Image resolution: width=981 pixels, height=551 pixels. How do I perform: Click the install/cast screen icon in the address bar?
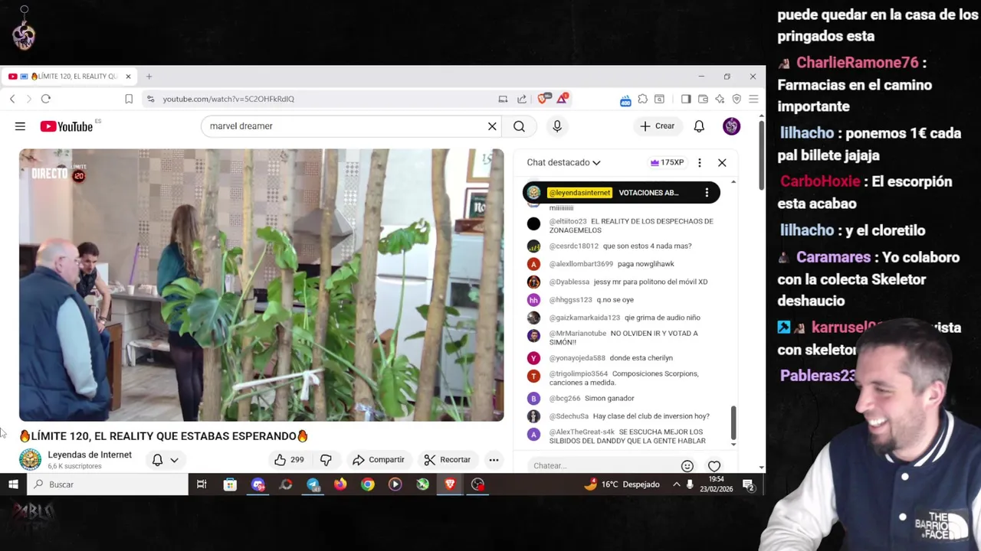click(503, 99)
